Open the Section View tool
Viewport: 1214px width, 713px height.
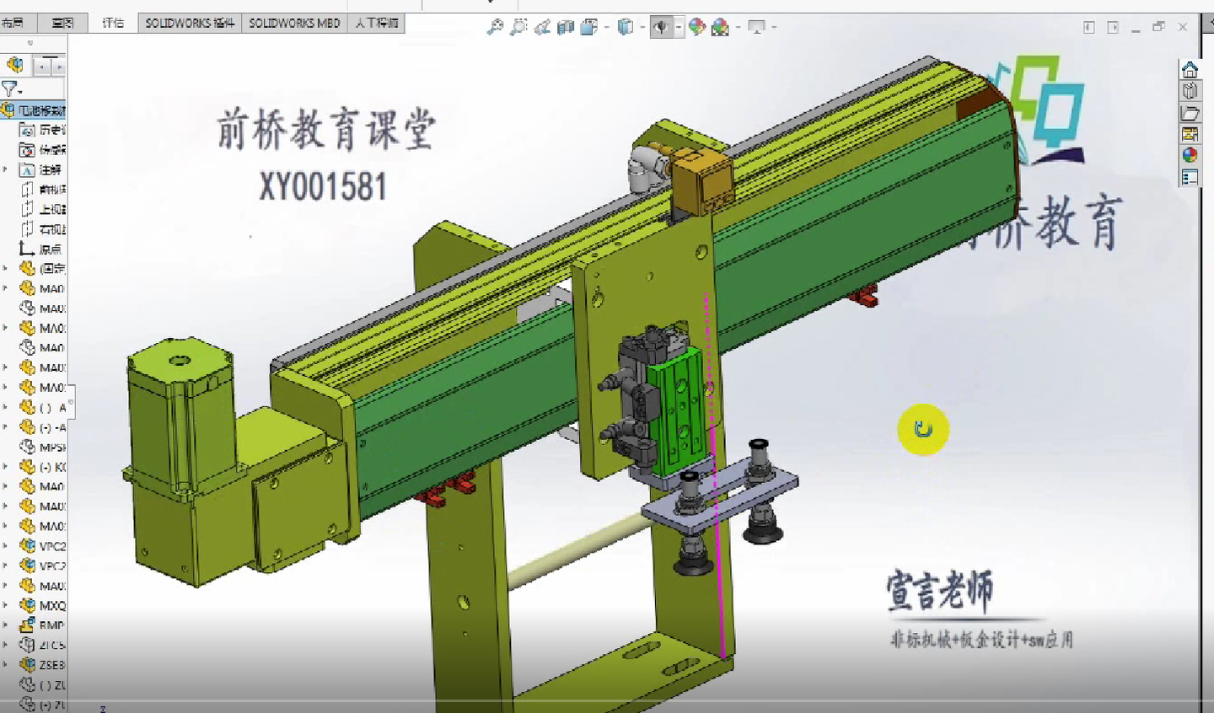pyautogui.click(x=565, y=27)
